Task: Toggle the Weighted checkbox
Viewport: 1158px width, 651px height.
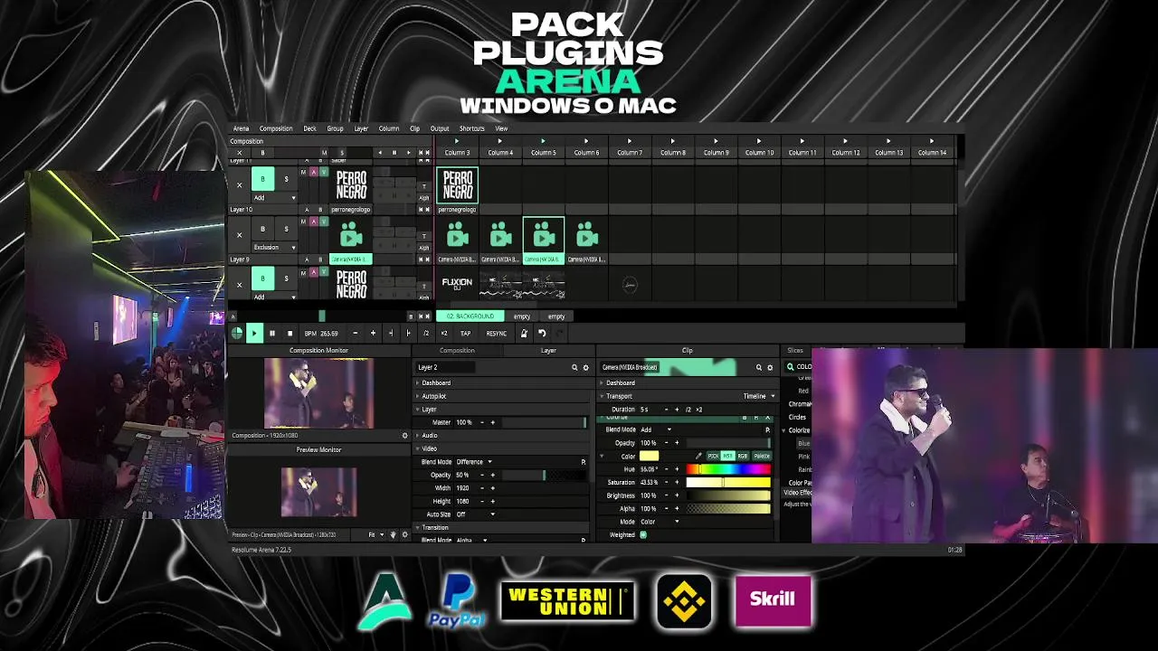Action: pyautogui.click(x=643, y=535)
